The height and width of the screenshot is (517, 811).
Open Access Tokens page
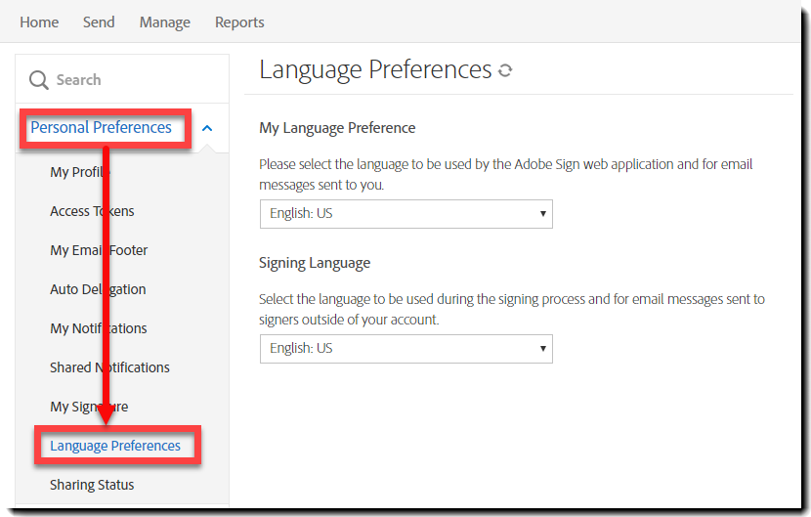pyautogui.click(x=92, y=211)
